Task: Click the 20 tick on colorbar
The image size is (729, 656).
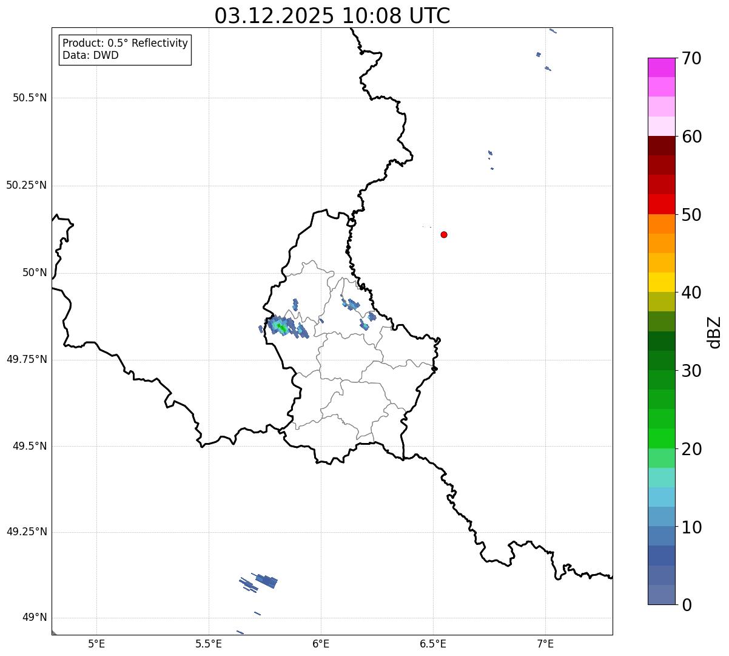Action: click(x=691, y=449)
